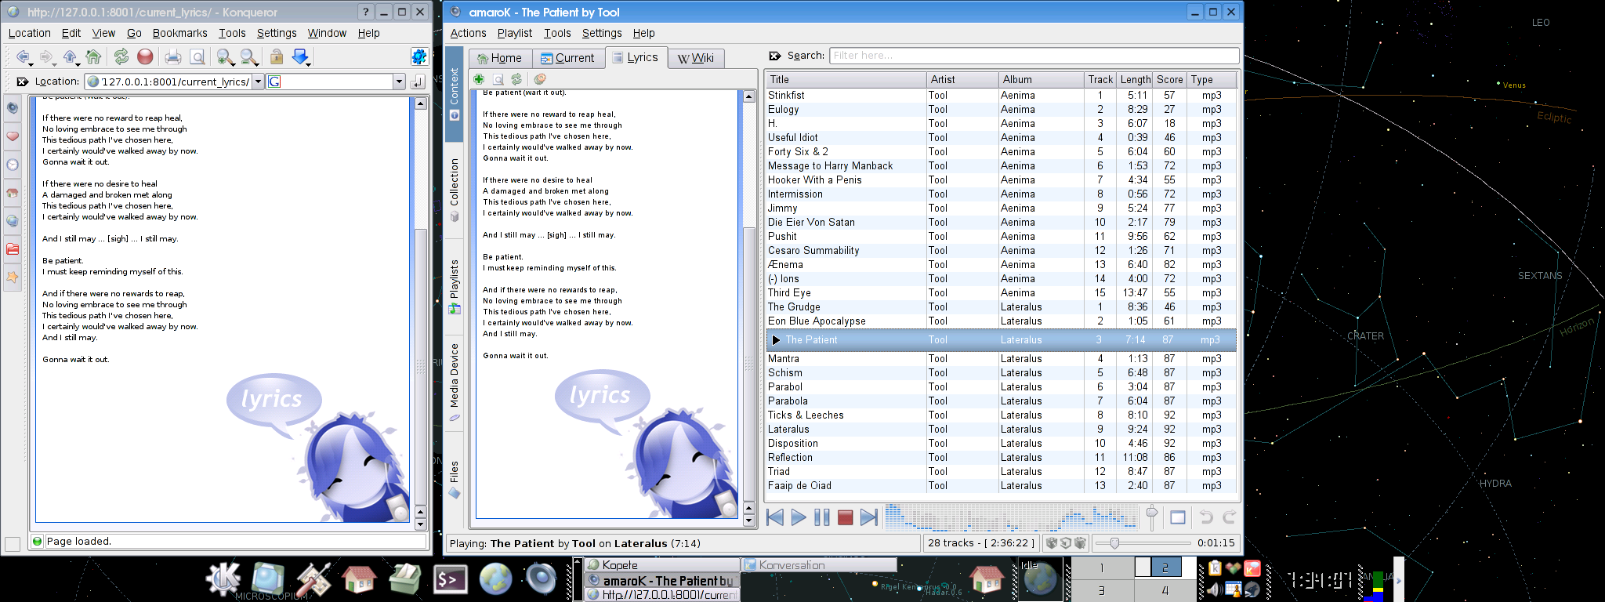Image resolution: width=1605 pixels, height=602 pixels.
Task: Click the green add icon in Lyrics tab
Action: [x=479, y=79]
